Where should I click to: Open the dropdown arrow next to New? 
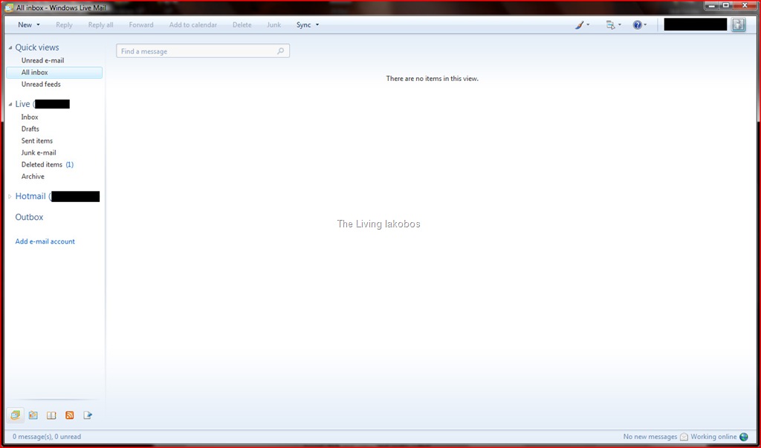point(39,25)
